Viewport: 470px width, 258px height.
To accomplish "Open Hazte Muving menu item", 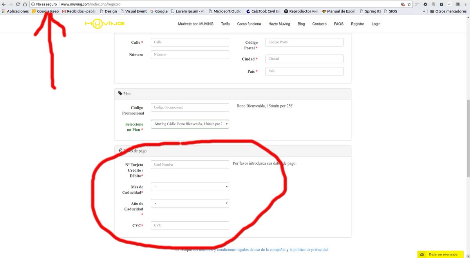I will (279, 24).
